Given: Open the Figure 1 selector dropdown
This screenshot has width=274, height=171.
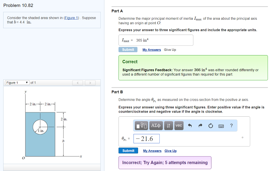Looking at the screenshot, I should point(17,83).
